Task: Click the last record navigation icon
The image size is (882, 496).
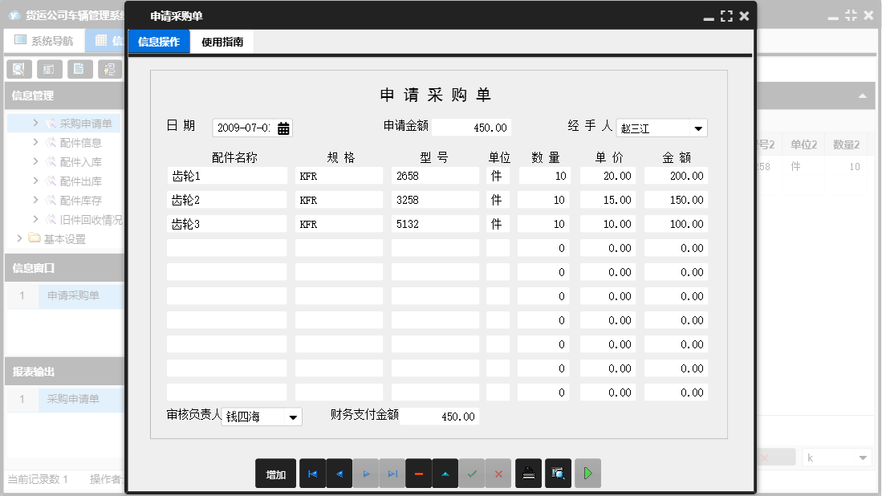Action: (x=392, y=474)
